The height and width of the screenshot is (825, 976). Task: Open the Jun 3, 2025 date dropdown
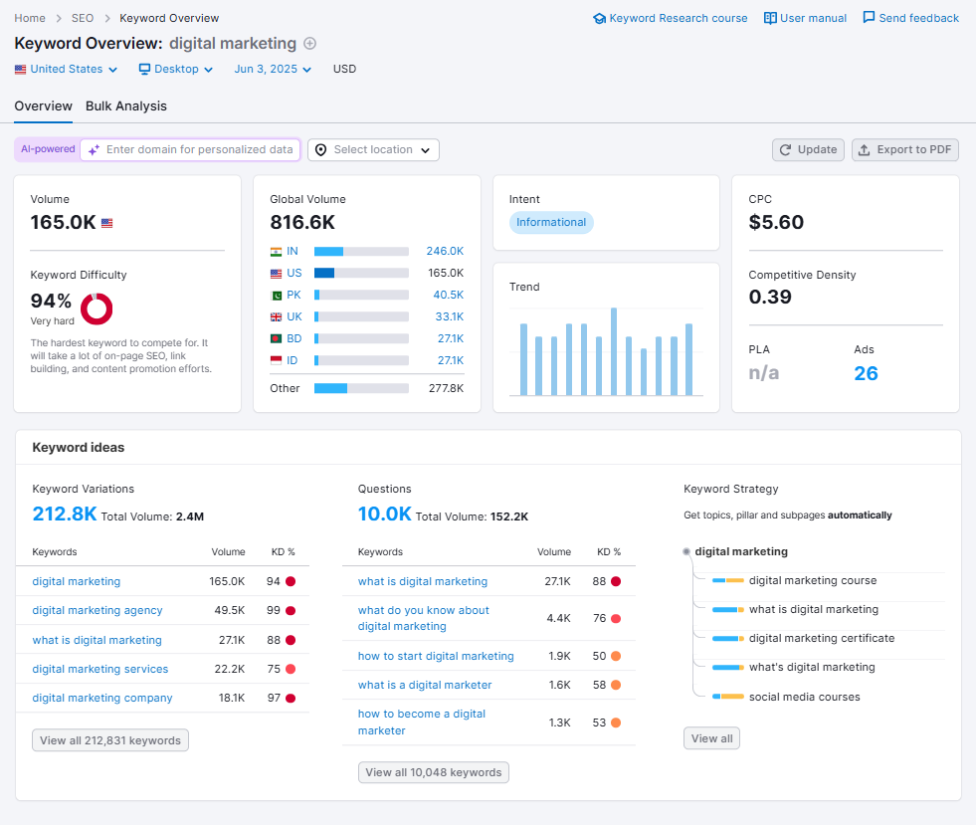(x=271, y=69)
